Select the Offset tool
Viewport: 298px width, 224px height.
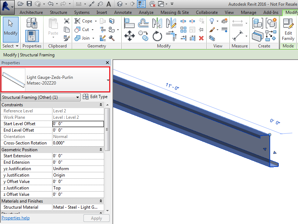tap(143, 23)
